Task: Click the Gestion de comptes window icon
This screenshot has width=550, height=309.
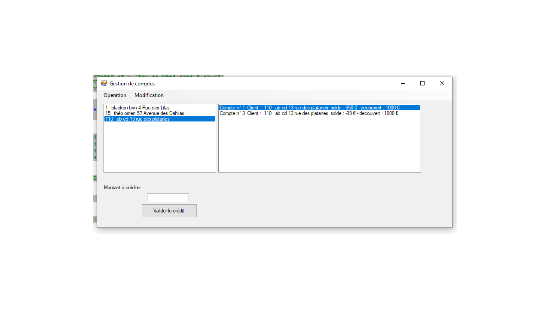Action: point(104,84)
